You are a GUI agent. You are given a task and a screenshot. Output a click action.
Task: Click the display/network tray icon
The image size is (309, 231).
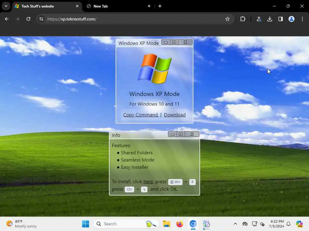coord(254,224)
